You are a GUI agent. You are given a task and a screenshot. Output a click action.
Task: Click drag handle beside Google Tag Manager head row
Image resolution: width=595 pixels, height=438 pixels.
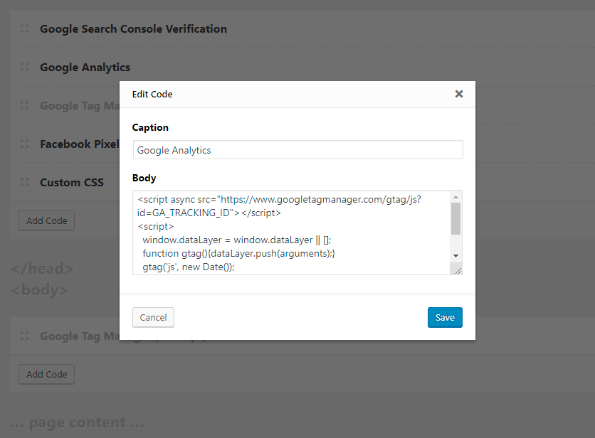(x=25, y=105)
